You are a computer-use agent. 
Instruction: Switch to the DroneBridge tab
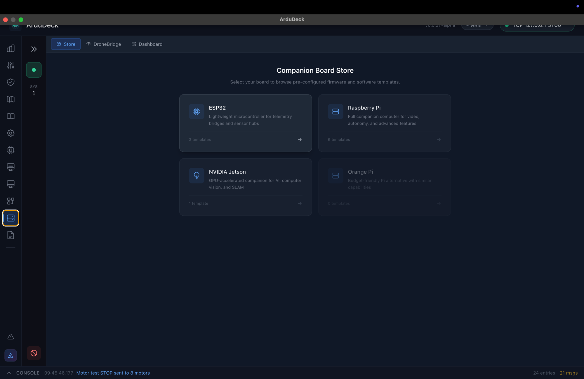tap(104, 44)
